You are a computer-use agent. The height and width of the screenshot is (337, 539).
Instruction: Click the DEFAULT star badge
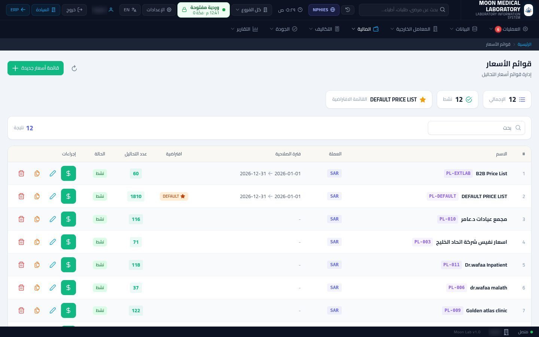174,196
